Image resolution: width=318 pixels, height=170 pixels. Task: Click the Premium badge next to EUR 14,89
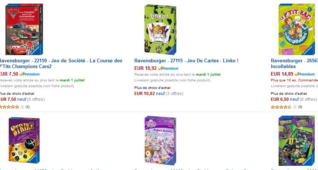point(305,74)
